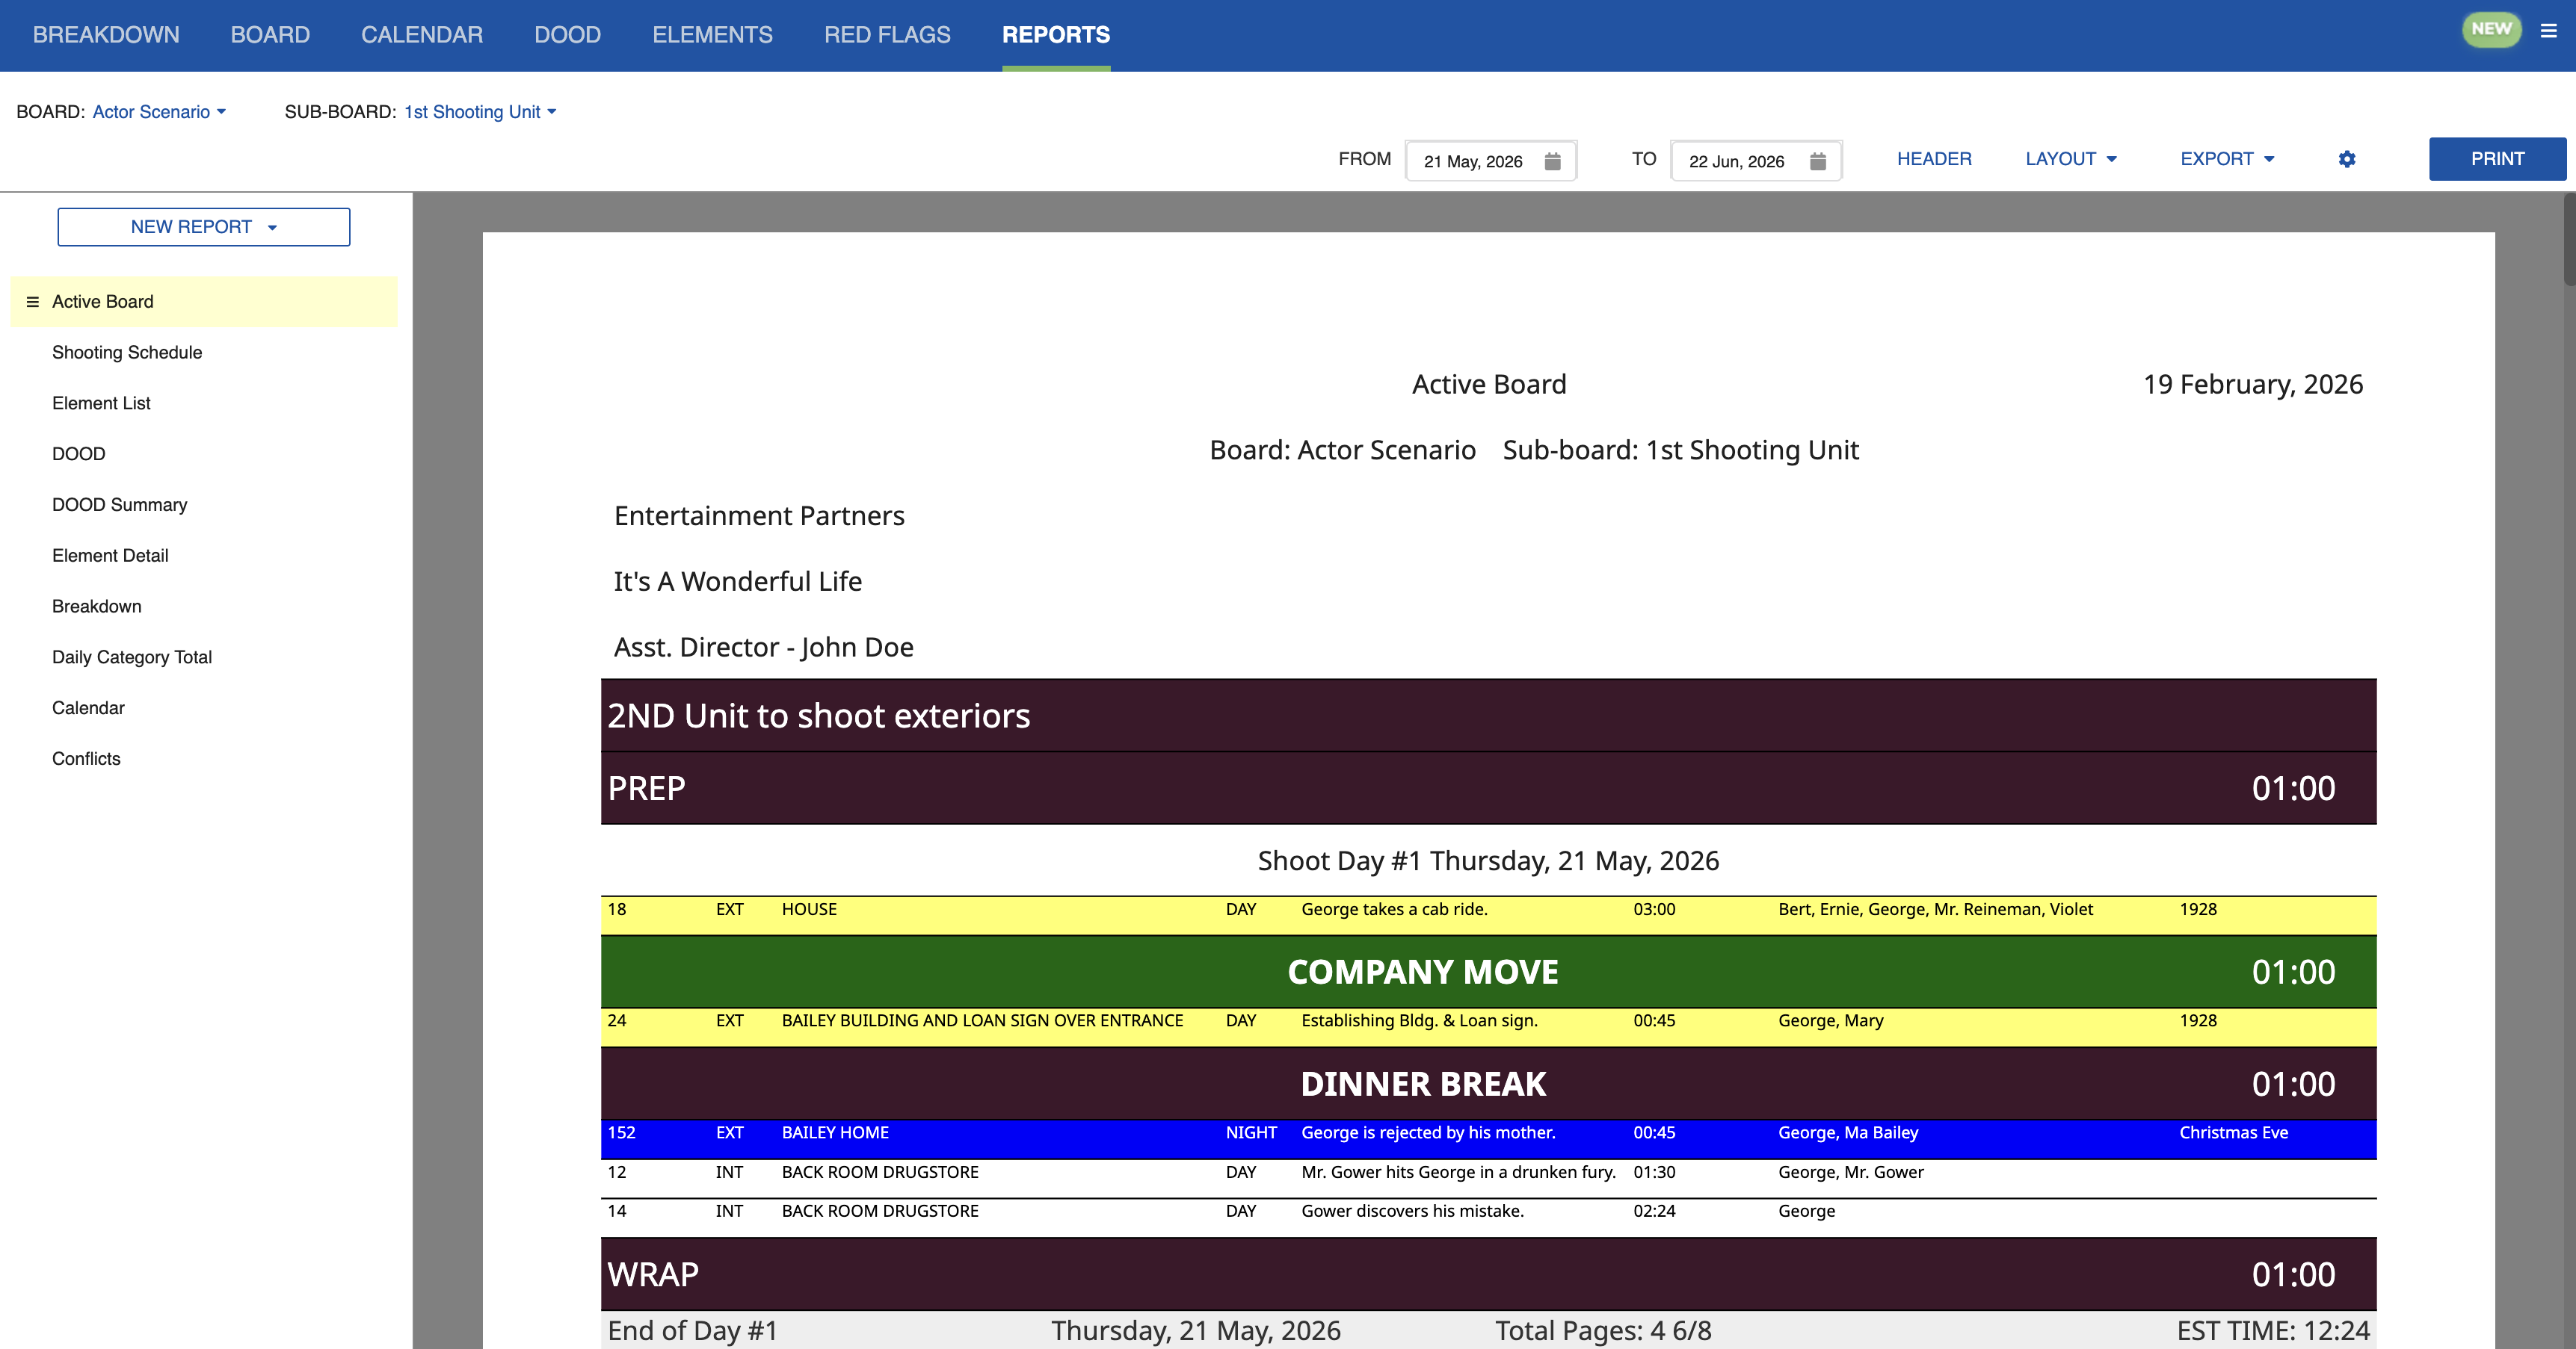Select the Shooting Schedule report

[127, 352]
